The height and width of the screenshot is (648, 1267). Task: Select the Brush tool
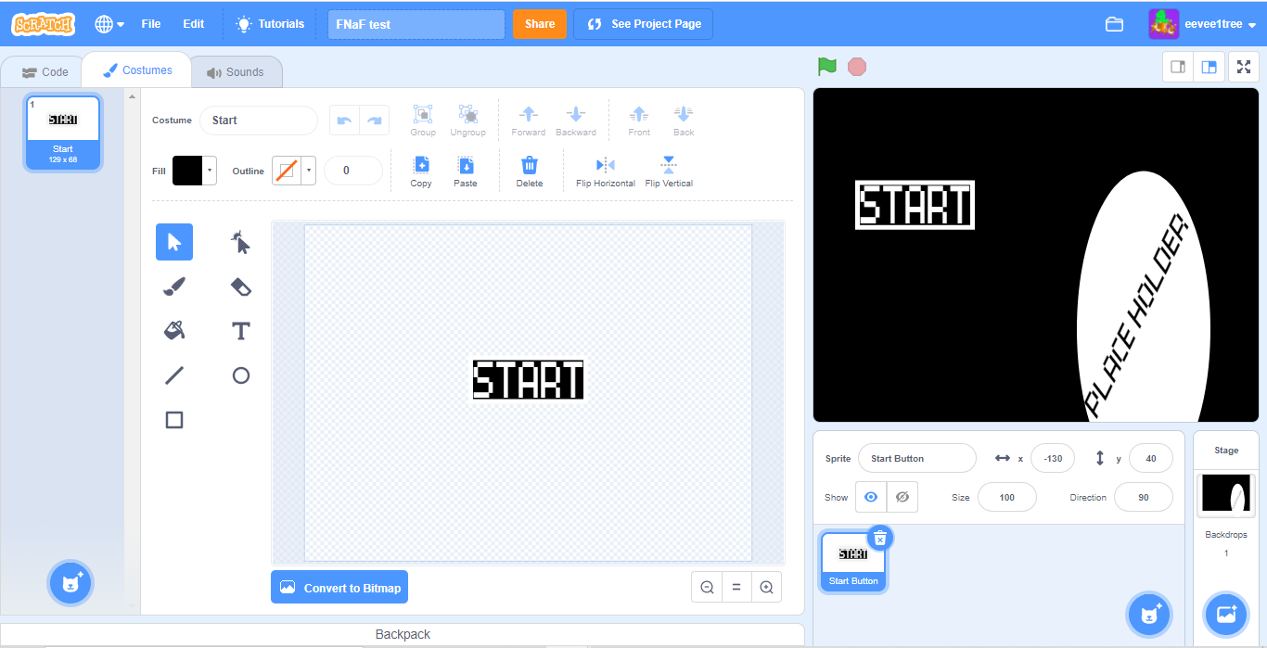point(173,286)
